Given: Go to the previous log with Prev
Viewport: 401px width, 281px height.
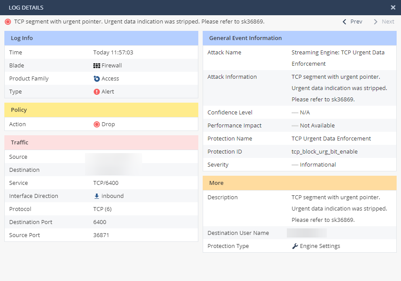Looking at the screenshot, I should (352, 22).
